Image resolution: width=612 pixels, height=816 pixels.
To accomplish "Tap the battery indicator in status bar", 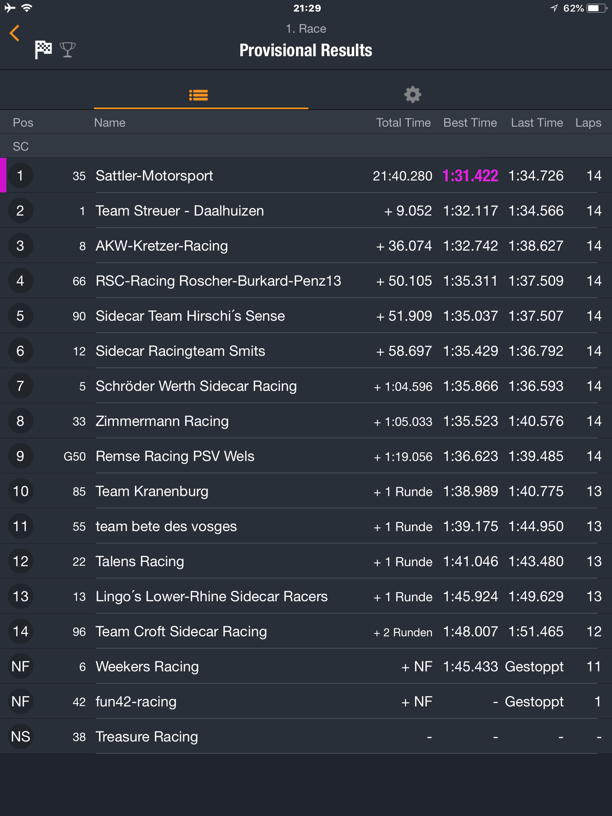I will tap(596, 8).
